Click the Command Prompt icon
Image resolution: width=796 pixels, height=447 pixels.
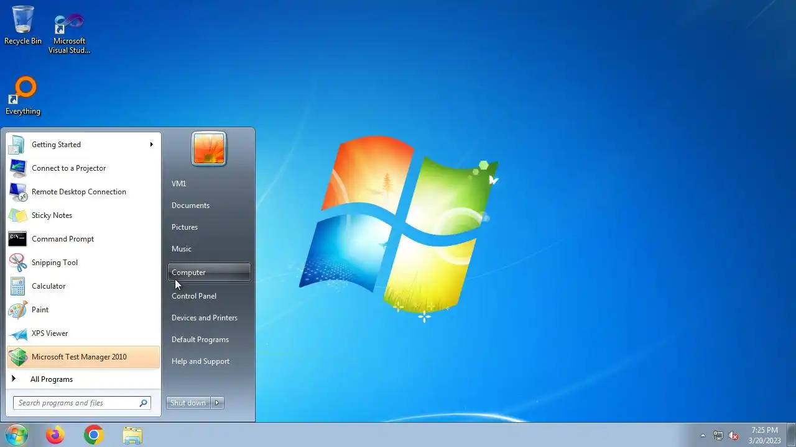17,239
